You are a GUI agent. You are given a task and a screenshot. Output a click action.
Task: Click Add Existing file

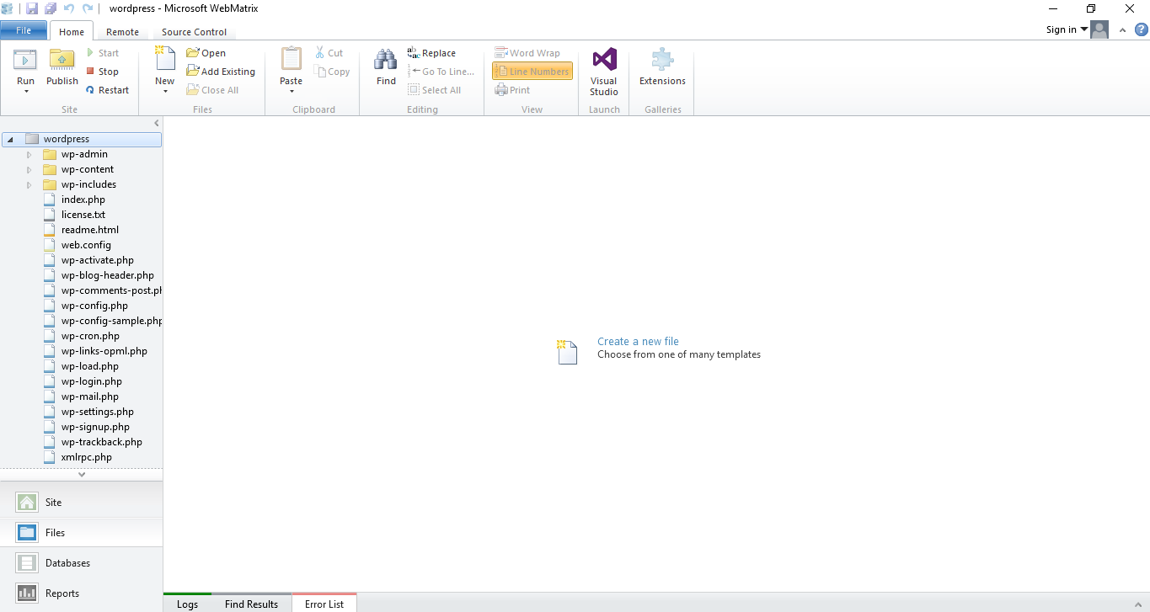tap(221, 72)
